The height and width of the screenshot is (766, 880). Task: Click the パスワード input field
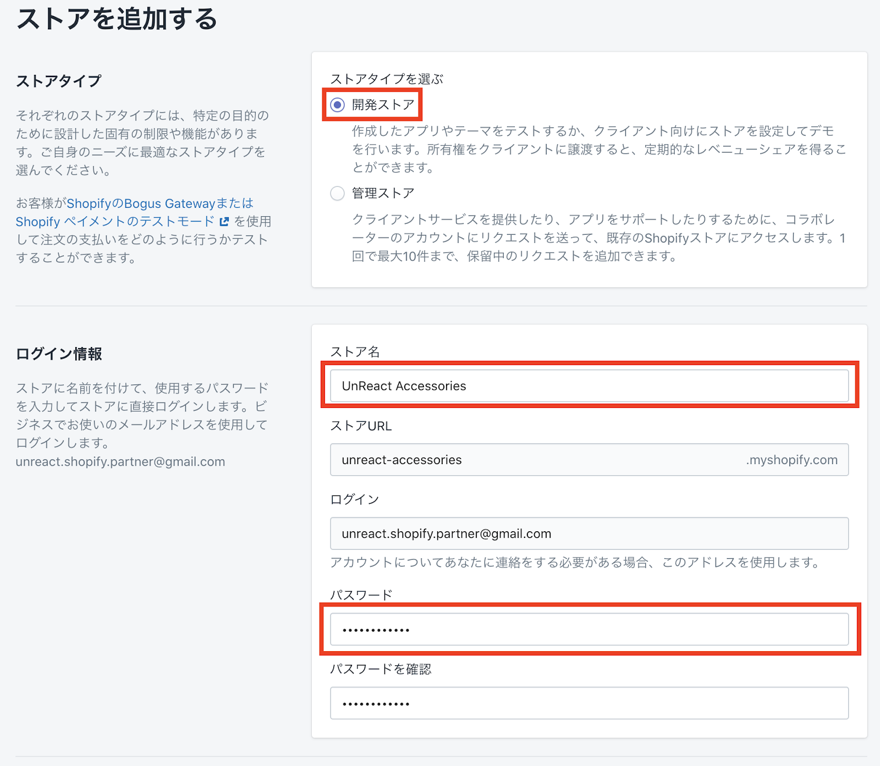pos(588,630)
